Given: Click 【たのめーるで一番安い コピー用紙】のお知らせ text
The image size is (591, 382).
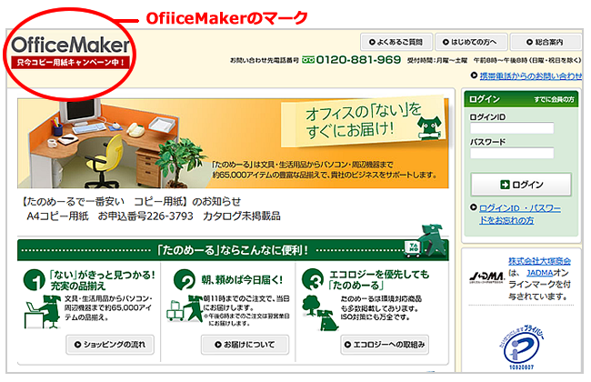Looking at the screenshot, I should click(130, 202).
